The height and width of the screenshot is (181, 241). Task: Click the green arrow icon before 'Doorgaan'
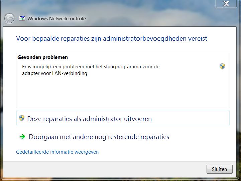(x=22, y=136)
